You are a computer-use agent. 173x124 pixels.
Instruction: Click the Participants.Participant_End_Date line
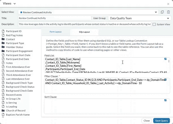65,69
